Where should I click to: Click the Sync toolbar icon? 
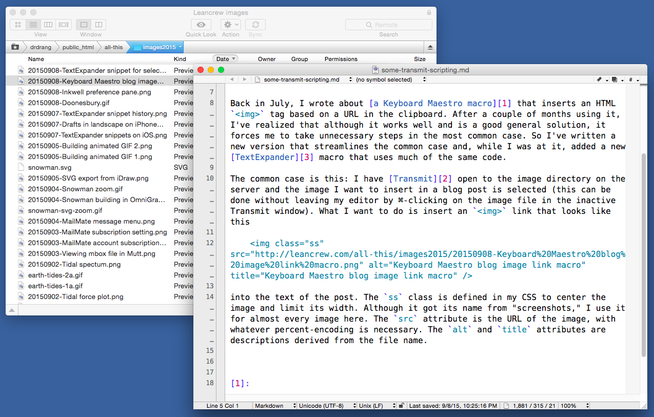255,25
